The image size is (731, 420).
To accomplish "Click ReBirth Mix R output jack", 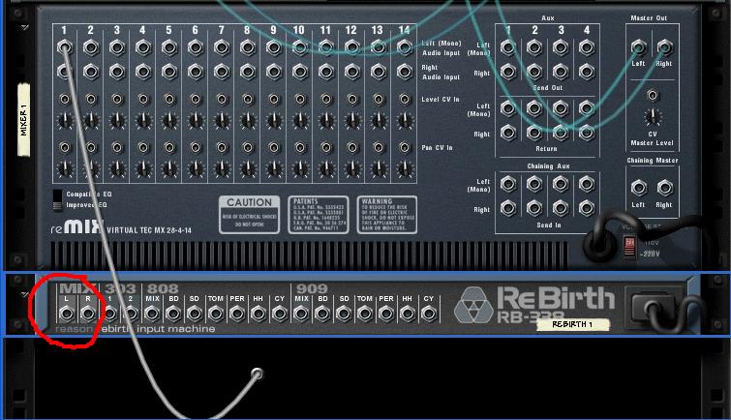I will (x=88, y=314).
